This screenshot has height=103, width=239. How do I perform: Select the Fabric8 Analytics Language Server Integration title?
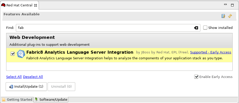(80, 52)
